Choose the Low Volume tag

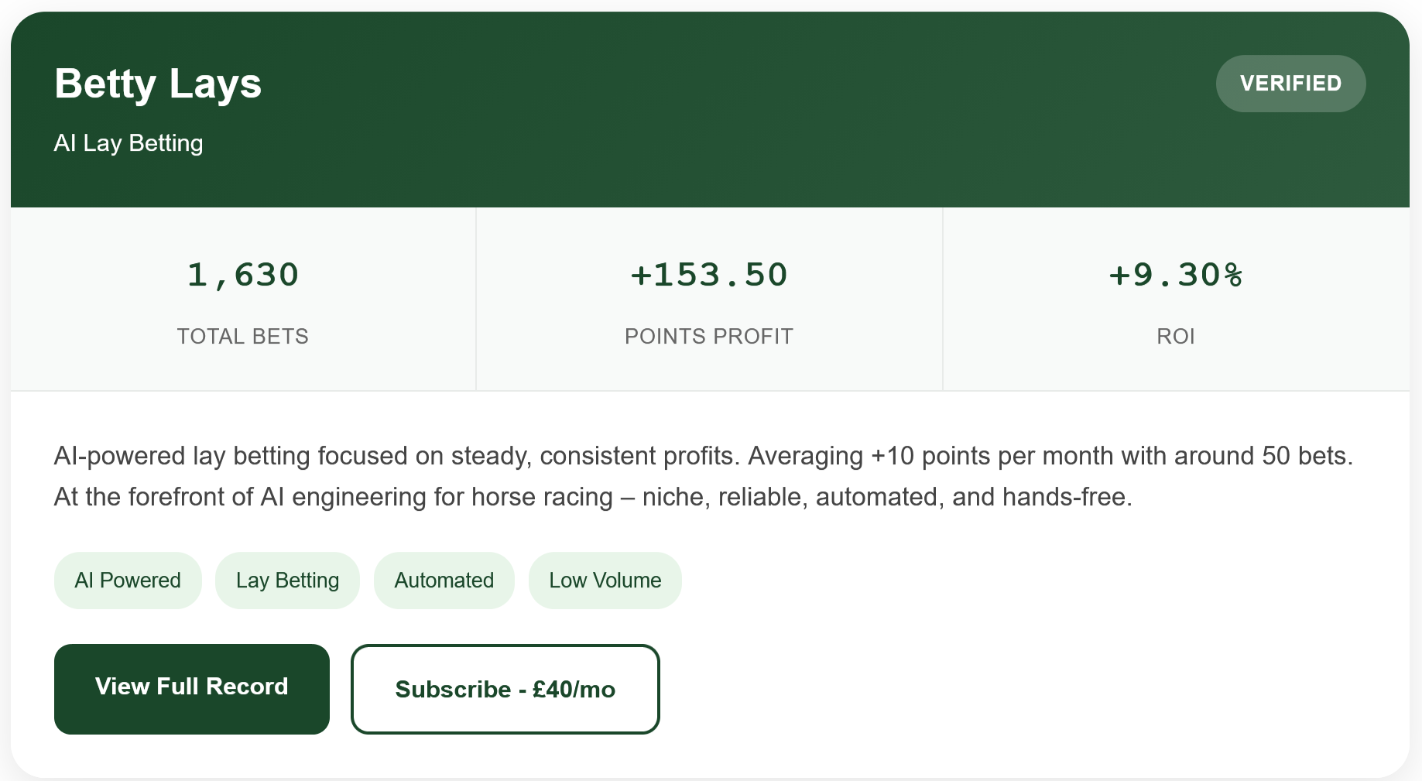click(605, 581)
